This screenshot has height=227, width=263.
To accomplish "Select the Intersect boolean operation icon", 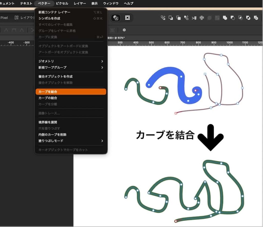I will click(240, 18).
